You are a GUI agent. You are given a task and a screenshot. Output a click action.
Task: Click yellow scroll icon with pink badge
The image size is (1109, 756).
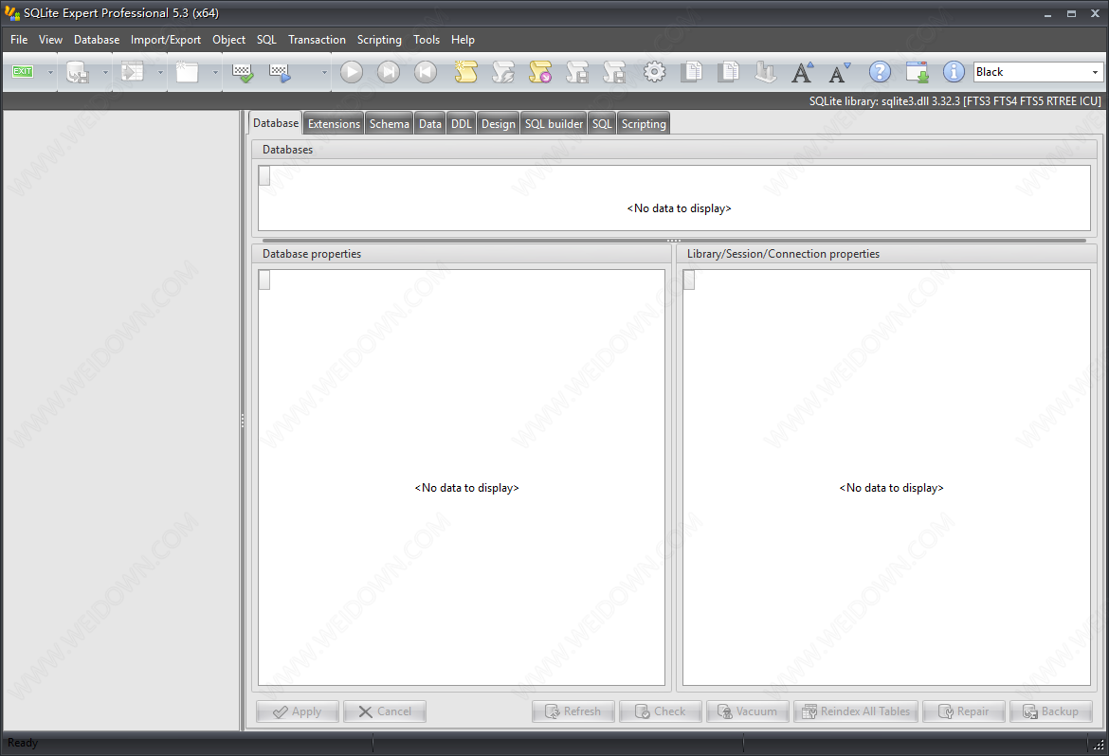540,72
